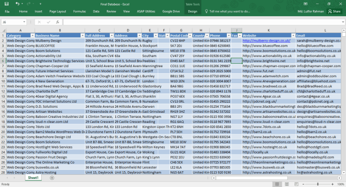Viewport: 346px width, 187px height.
Task: Click the Redo arrow icon
Action: click(28, 4)
